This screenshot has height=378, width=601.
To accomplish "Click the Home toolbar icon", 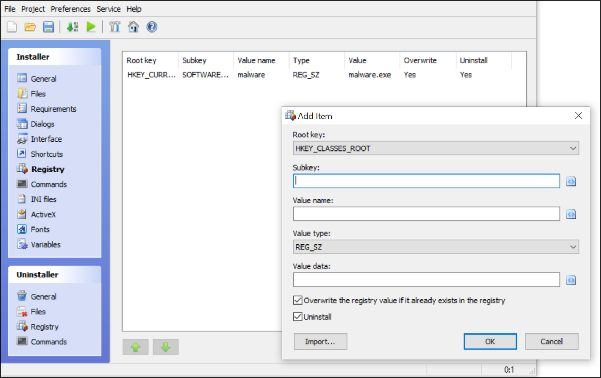I will pyautogui.click(x=133, y=27).
